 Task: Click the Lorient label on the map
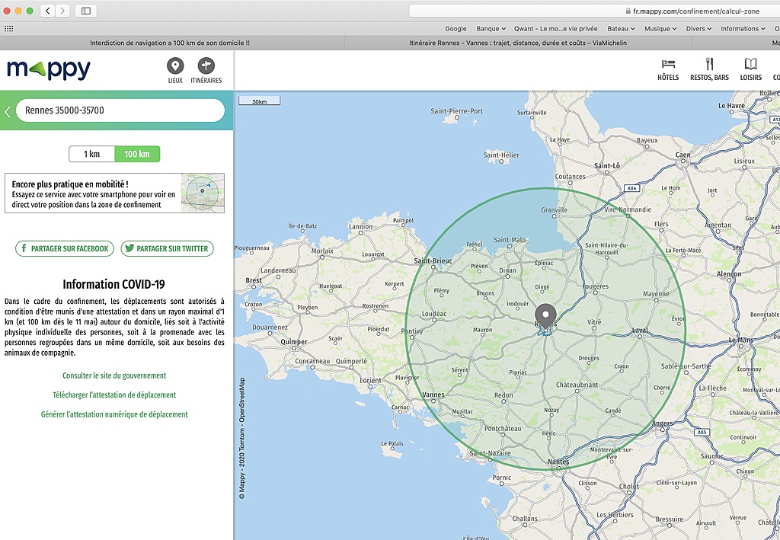pos(371,380)
